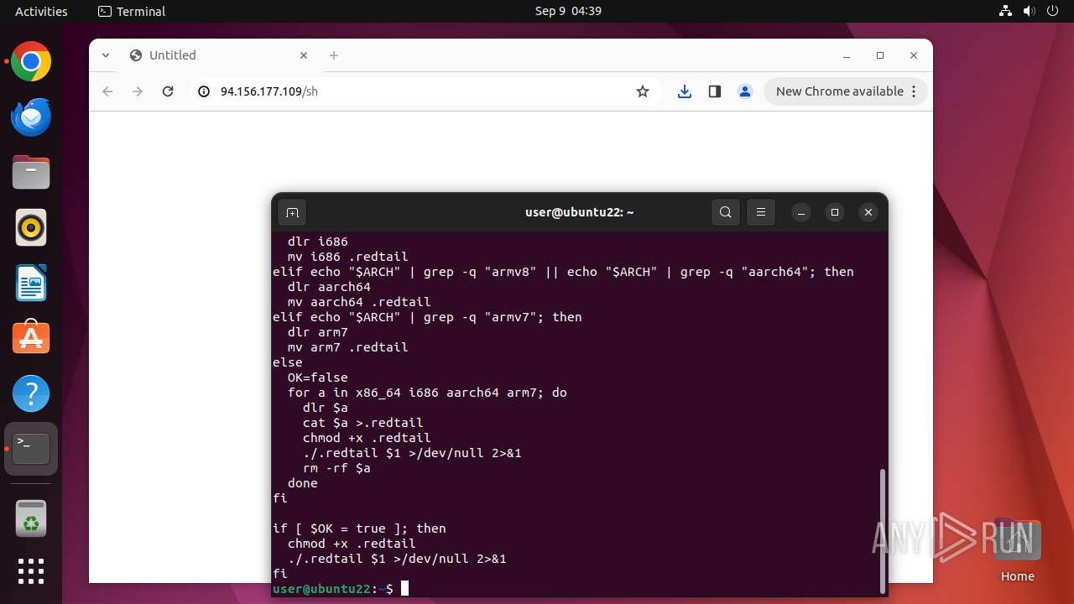Open a new terminal tab via the titlebar icon
Image resolution: width=1074 pixels, height=604 pixels.
coord(292,212)
